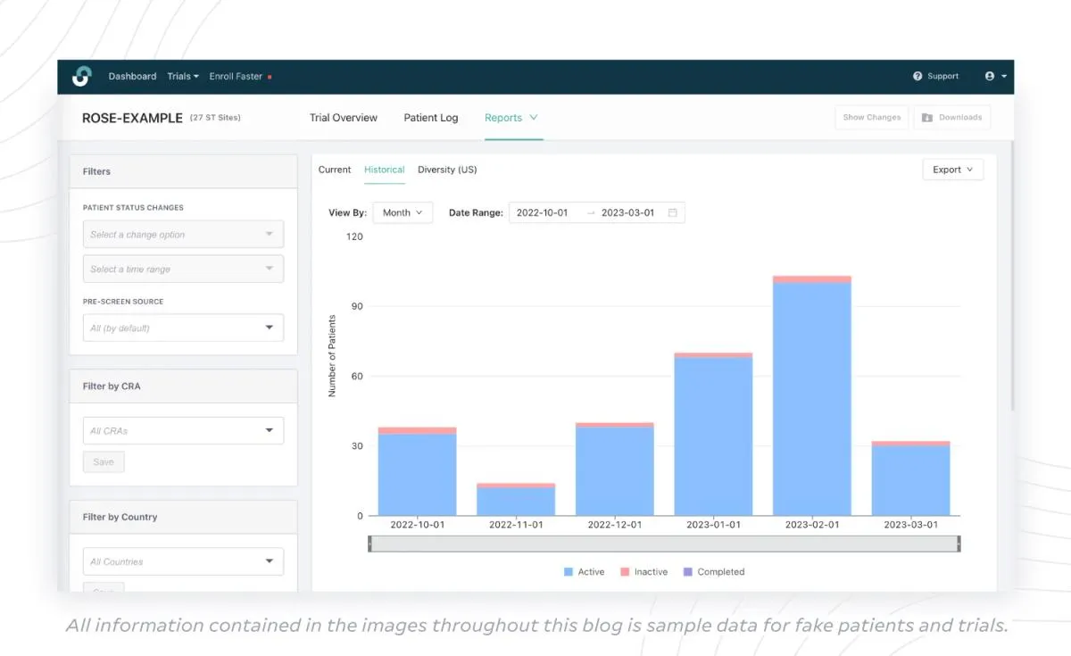This screenshot has height=656, width=1071.
Task: Click the red notification dot beside Enroll Faster
Action: click(x=270, y=78)
